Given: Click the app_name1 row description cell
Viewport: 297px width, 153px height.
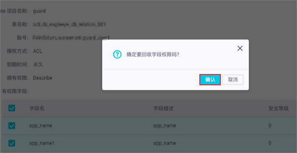Looking at the screenshot, I should [x=165, y=143].
